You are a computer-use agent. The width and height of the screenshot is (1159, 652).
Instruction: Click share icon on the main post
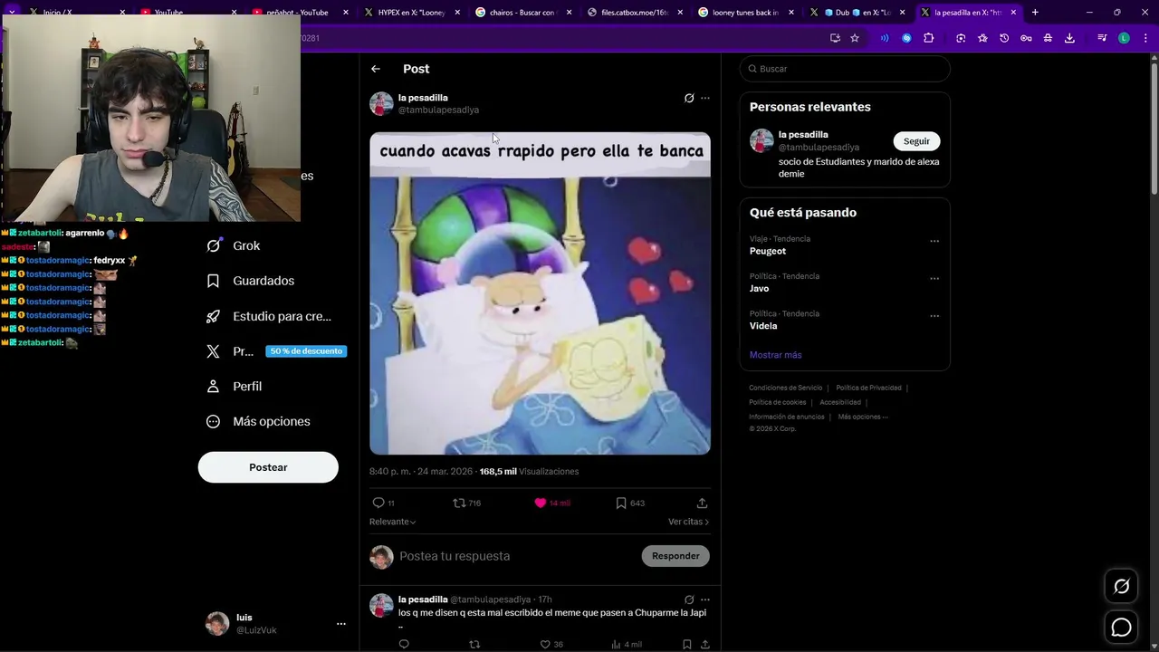pos(702,503)
